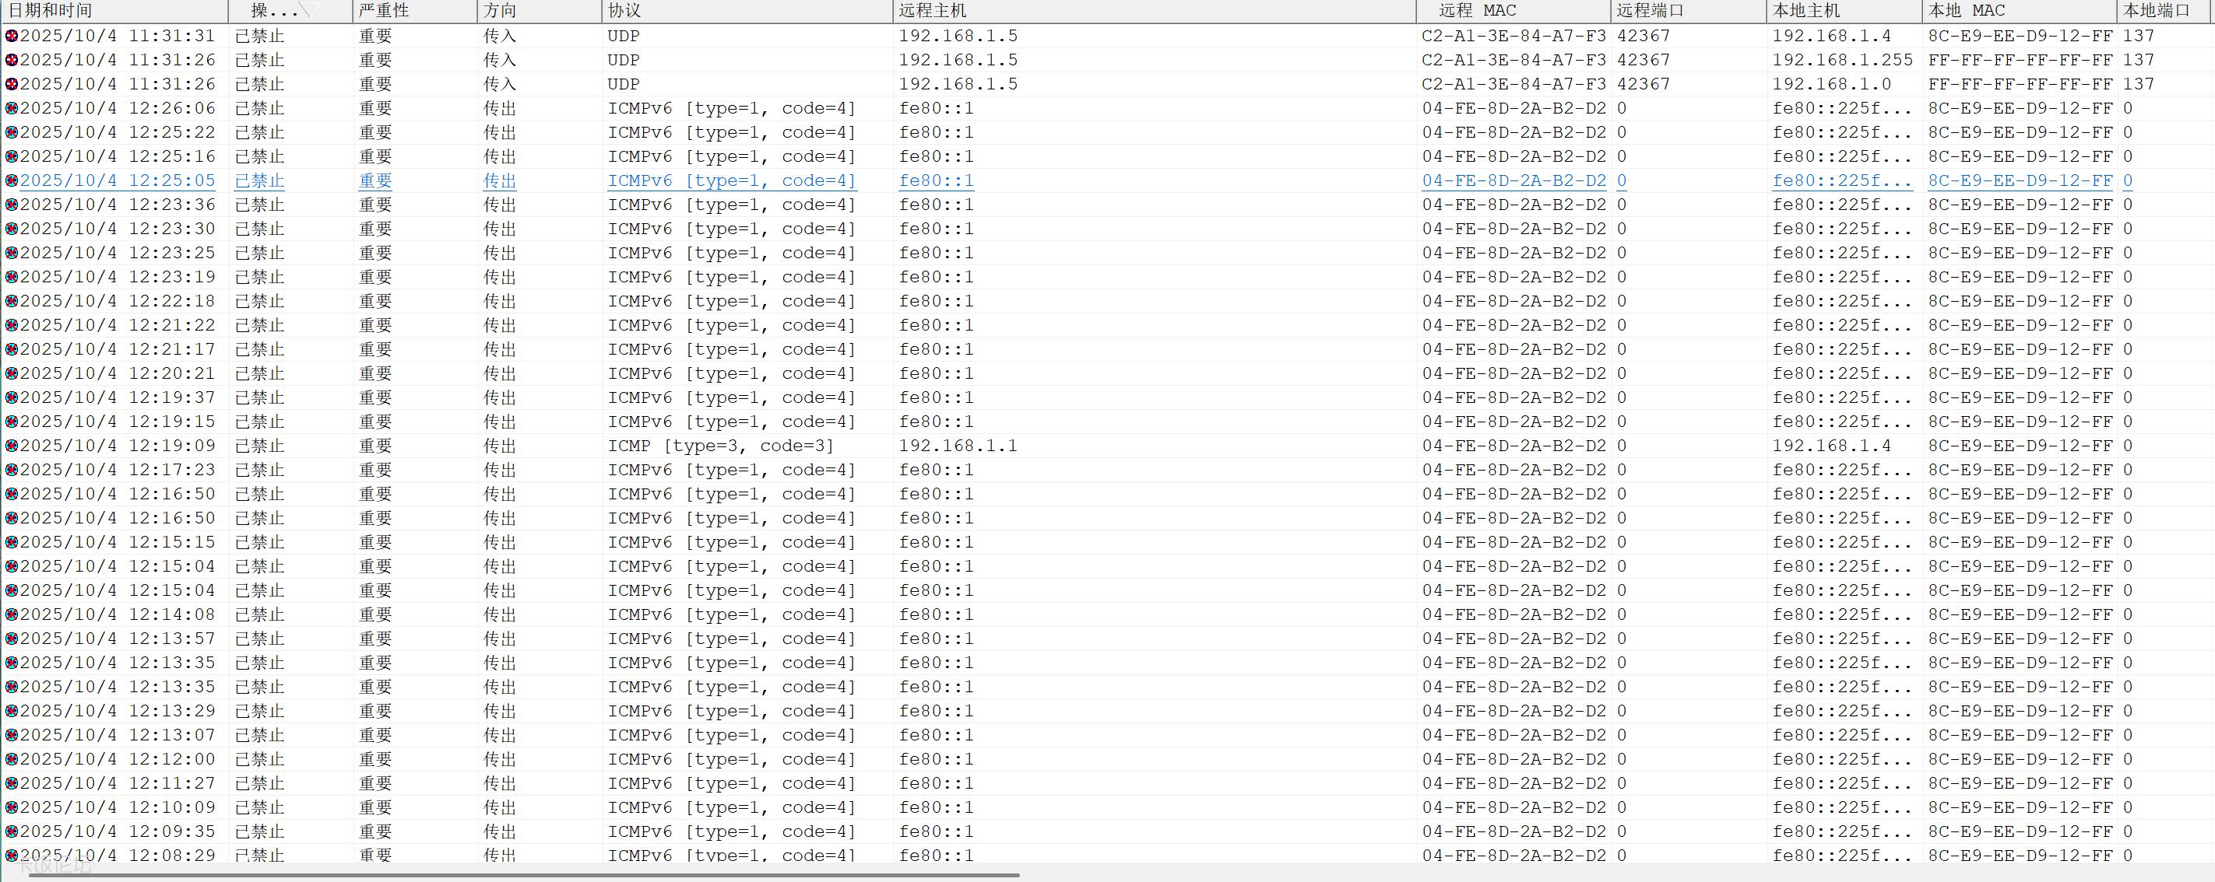Sort by 日期和时间 column header
Image resolution: width=2215 pixels, height=882 pixels.
(x=50, y=10)
